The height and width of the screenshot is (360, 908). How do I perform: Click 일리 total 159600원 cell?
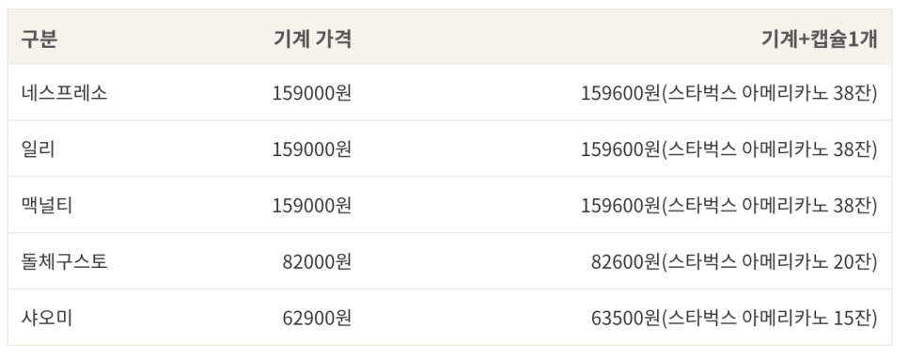(729, 149)
